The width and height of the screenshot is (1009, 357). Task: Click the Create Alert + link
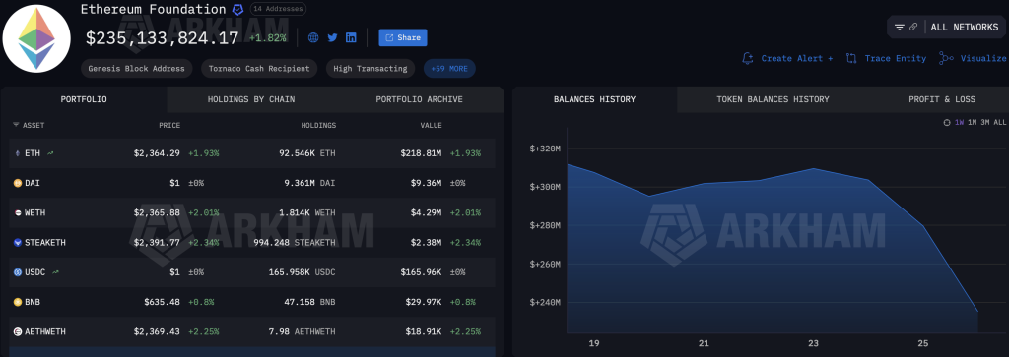tap(796, 58)
